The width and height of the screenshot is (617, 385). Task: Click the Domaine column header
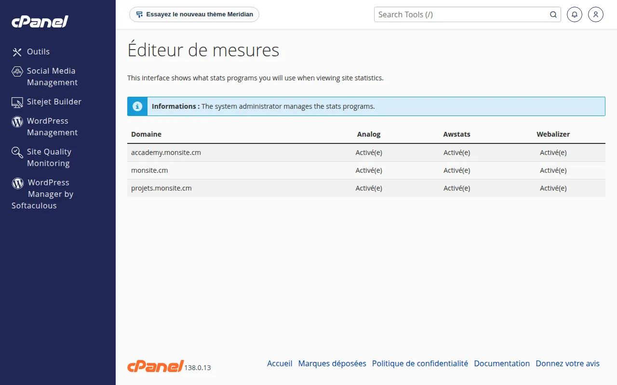click(146, 134)
